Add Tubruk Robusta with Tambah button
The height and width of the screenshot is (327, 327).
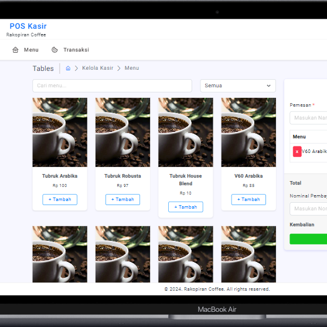point(122,200)
